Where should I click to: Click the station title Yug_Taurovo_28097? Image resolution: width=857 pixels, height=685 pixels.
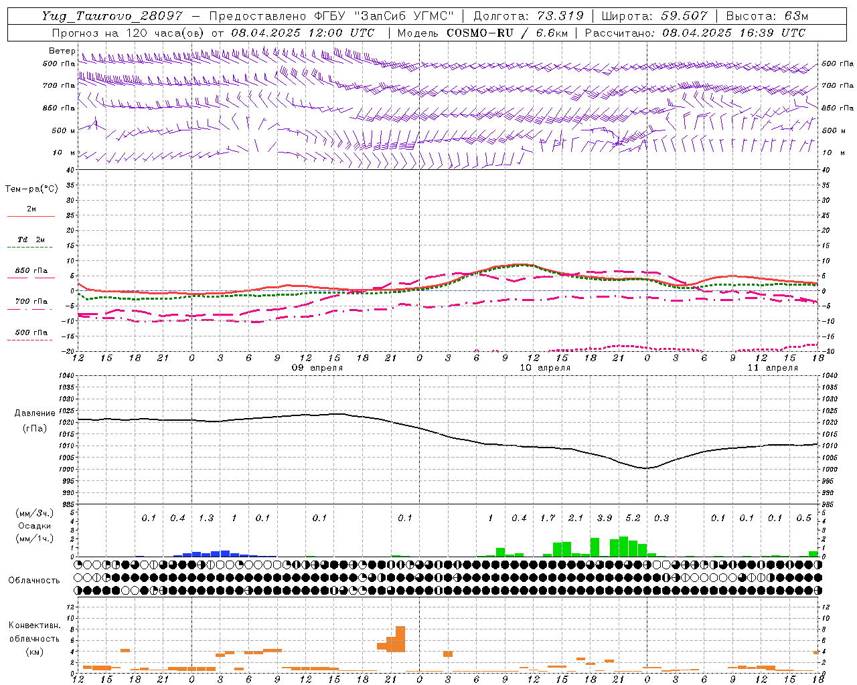pyautogui.click(x=112, y=16)
